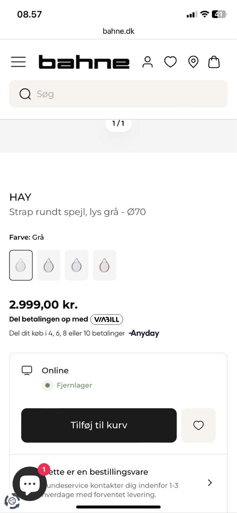Screen dimensions: 237x513
Task: Tap the store locator pin icon
Action: pyautogui.click(x=193, y=62)
